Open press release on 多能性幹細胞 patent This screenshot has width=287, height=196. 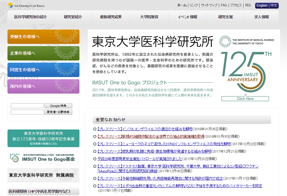(160, 179)
